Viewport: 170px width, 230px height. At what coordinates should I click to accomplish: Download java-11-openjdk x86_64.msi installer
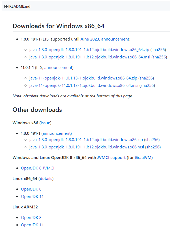pyautogui.click(x=84, y=86)
